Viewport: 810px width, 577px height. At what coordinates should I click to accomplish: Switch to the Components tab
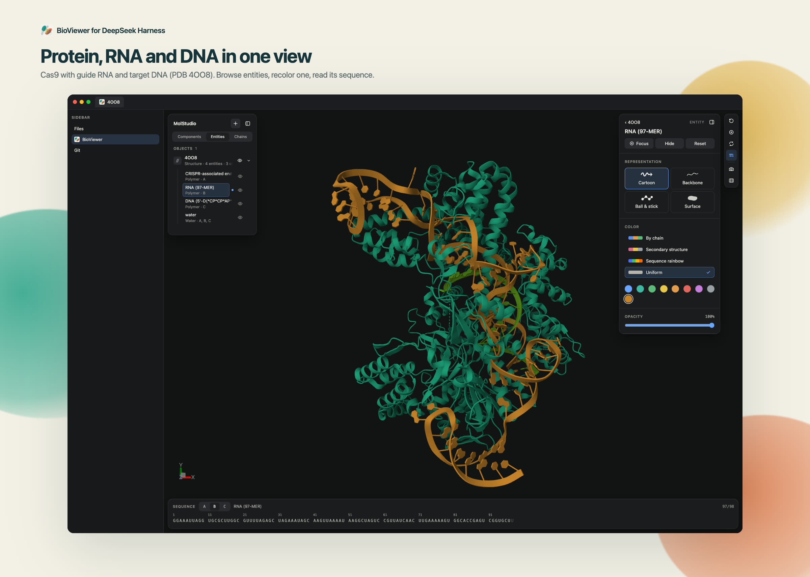(x=189, y=137)
